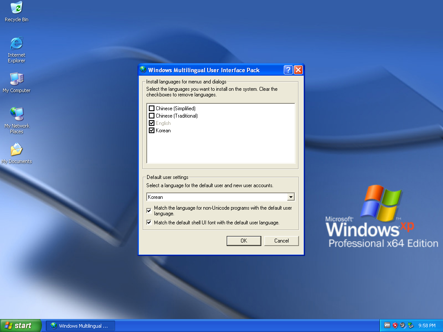443x332 pixels.
Task: Check the Chinese (Traditional) checkbox
Action: 152,116
